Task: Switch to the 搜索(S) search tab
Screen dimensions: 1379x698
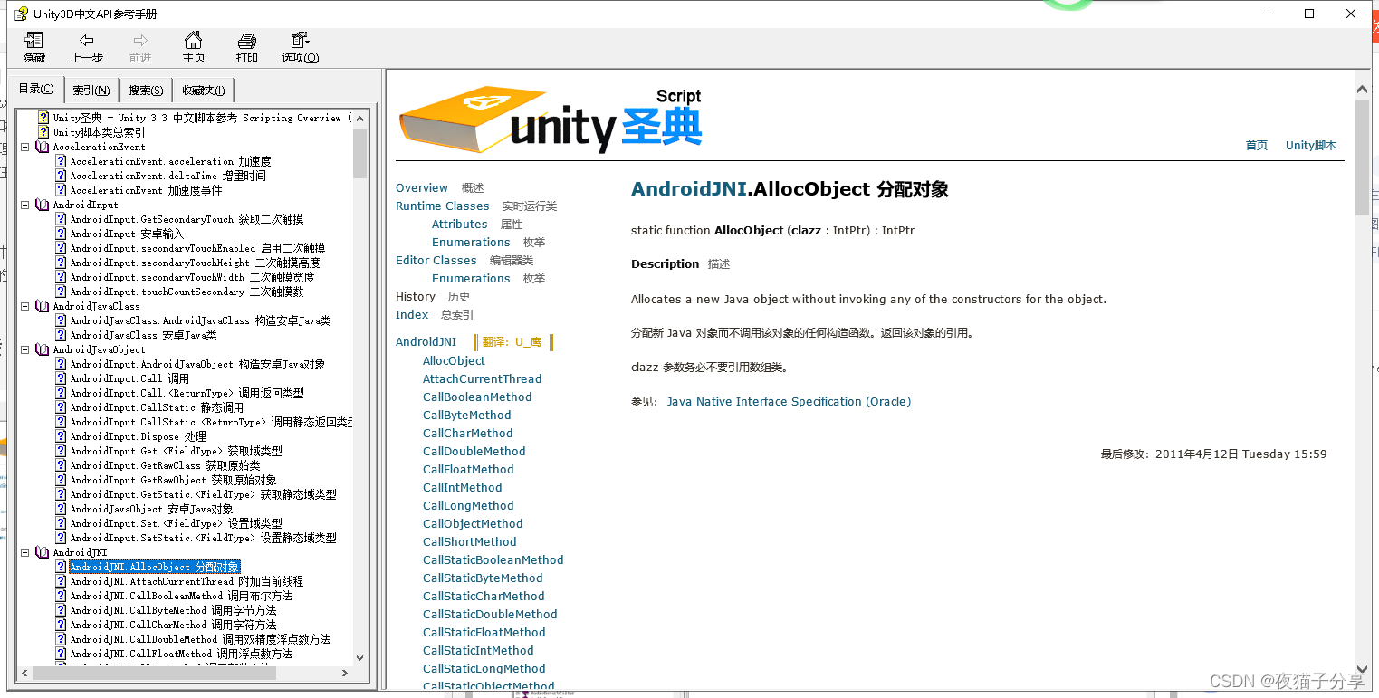Action: [146, 90]
